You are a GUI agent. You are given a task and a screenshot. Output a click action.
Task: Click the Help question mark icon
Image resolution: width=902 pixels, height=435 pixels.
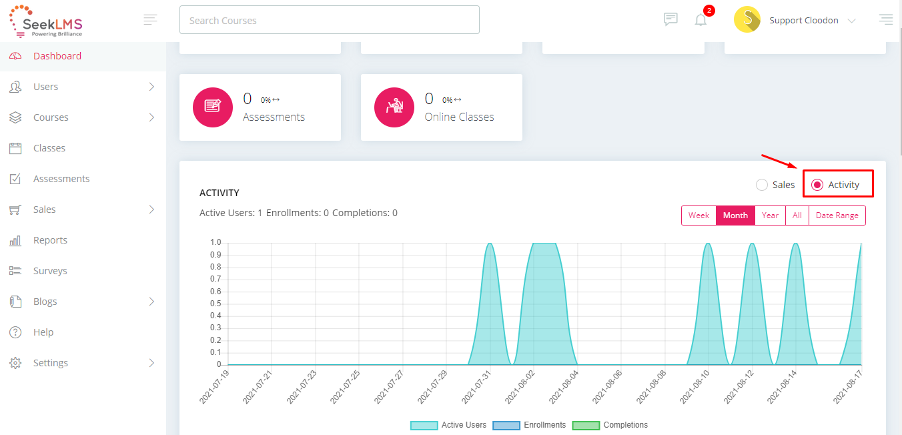[x=15, y=332]
